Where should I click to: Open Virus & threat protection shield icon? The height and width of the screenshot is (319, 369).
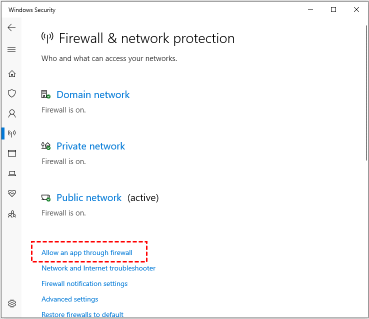coord(12,93)
